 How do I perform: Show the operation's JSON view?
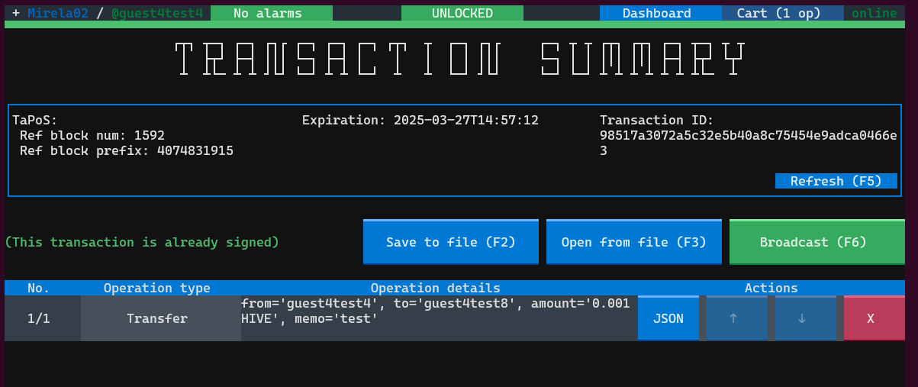668,318
